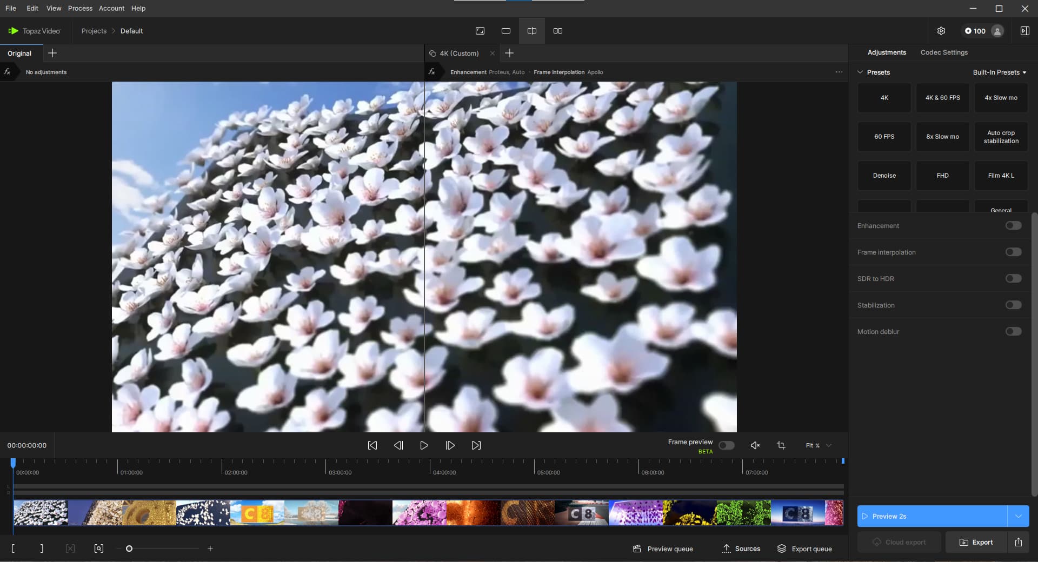Select the split view layout icon

point(532,31)
